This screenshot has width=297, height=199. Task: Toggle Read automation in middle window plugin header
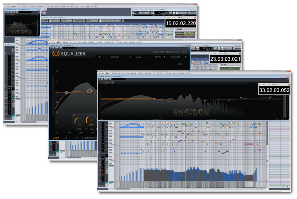[x=56, y=48]
